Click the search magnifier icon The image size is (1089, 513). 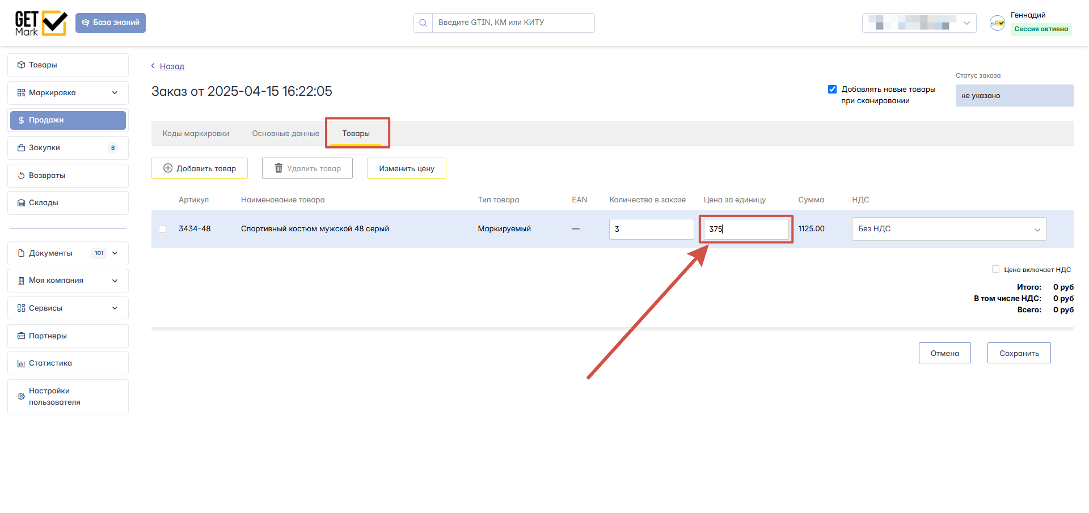point(423,23)
